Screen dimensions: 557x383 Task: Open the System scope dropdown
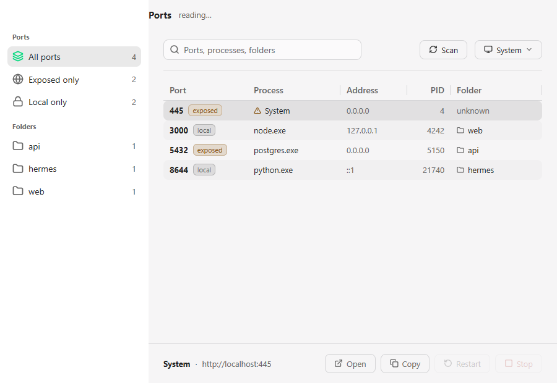[508, 49]
